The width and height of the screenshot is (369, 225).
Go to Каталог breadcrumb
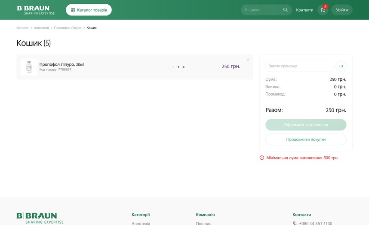coord(22,28)
